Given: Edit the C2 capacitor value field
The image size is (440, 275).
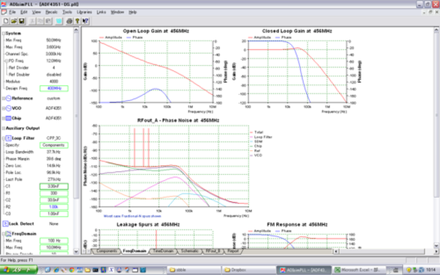Looking at the screenshot, I should [x=54, y=200].
